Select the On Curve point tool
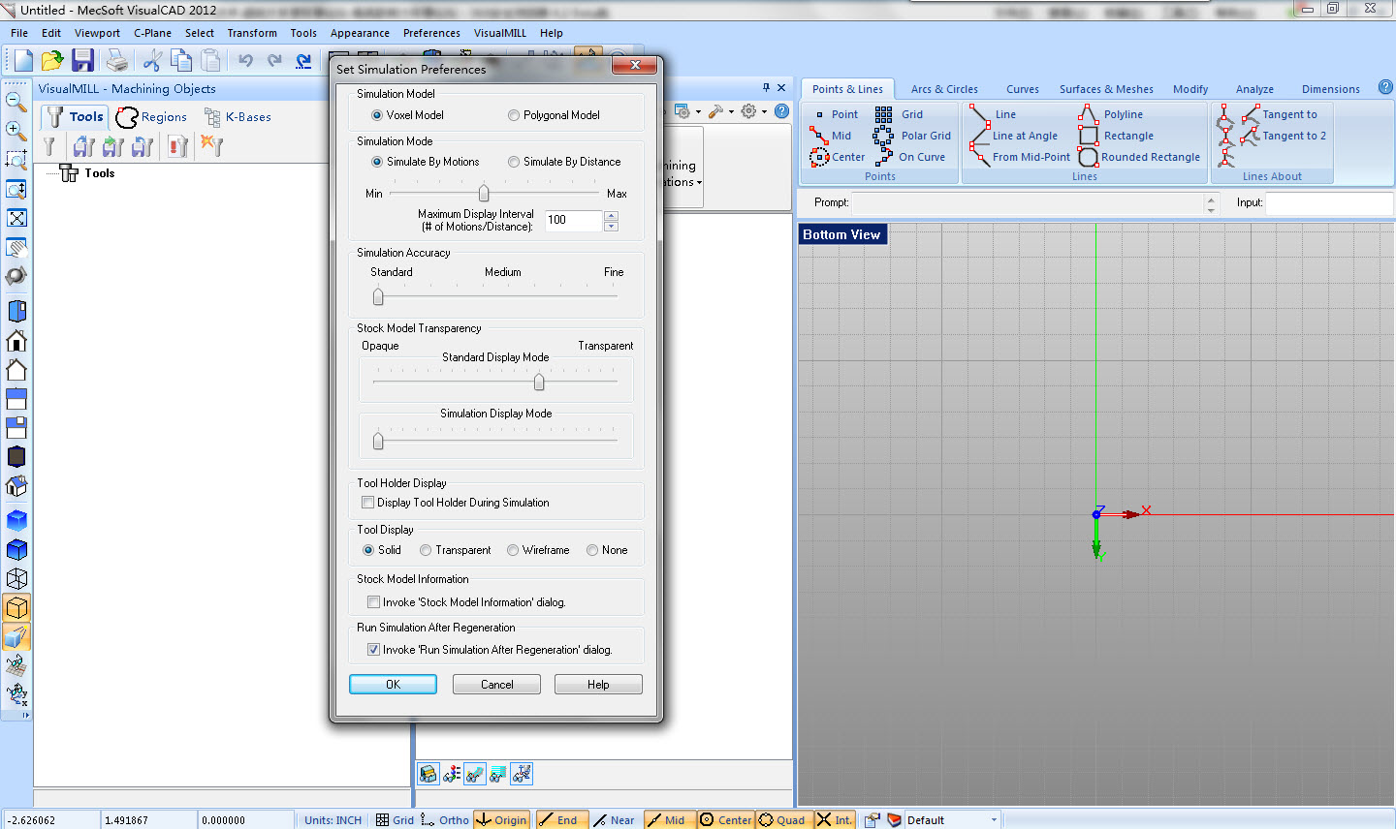 click(909, 157)
